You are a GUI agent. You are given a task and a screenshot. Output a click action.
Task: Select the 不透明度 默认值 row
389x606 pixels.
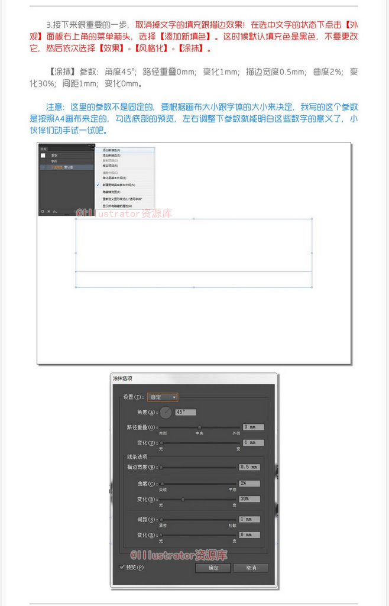pyautogui.click(x=66, y=167)
